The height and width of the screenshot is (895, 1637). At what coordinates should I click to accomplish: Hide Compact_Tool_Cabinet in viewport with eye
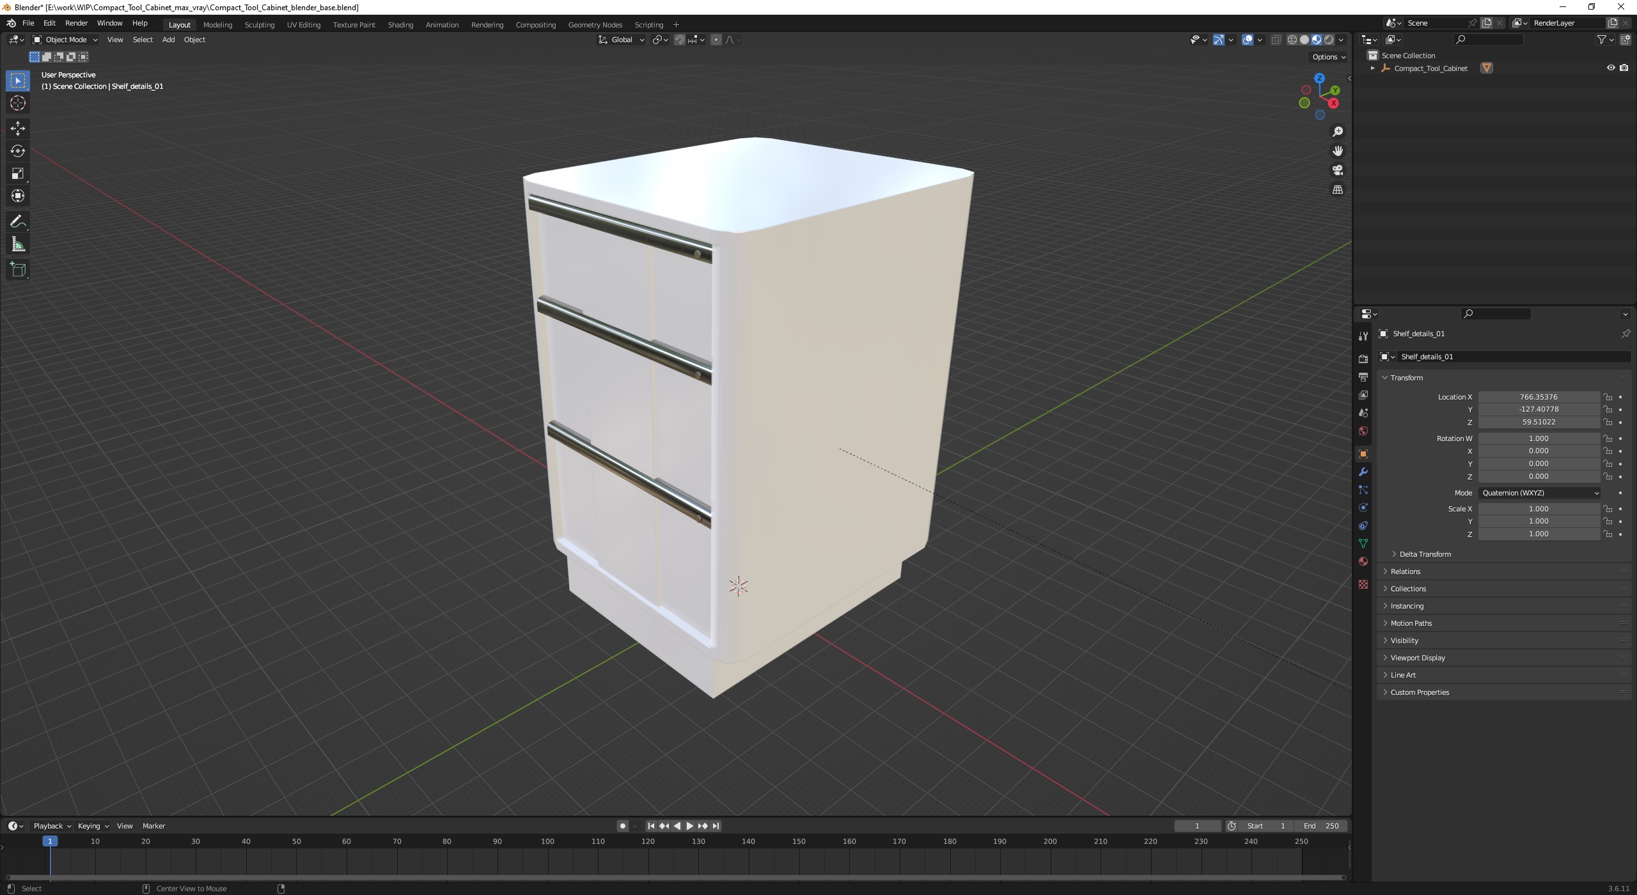1611,68
